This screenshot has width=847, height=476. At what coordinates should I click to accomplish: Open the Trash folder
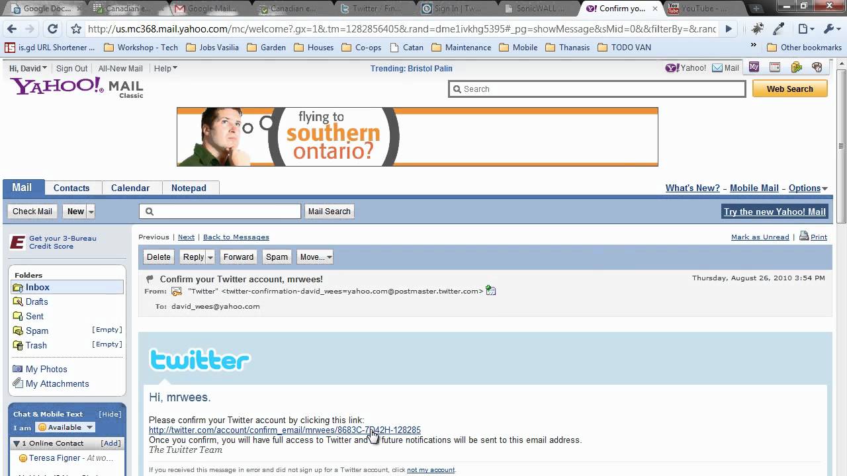(x=36, y=345)
